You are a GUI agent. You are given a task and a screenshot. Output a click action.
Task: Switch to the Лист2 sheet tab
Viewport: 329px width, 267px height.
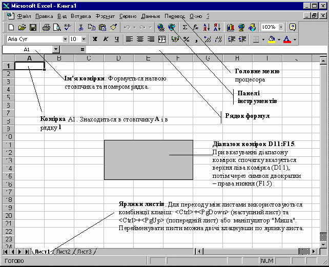(63, 252)
